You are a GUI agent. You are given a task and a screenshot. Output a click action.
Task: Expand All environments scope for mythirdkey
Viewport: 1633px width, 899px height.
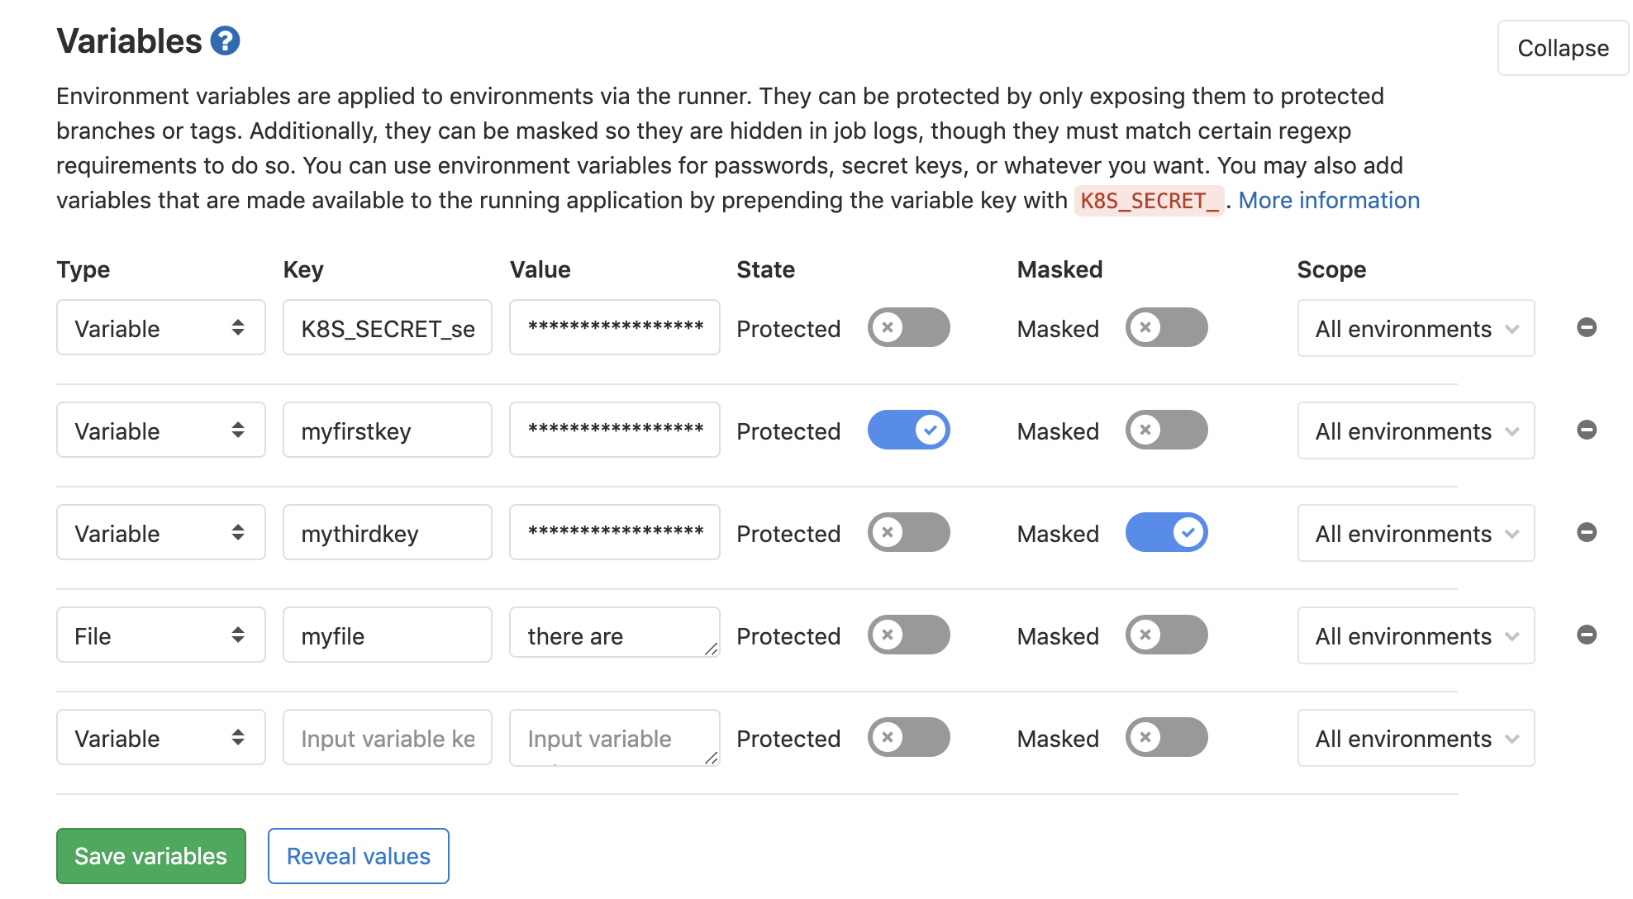(x=1416, y=533)
